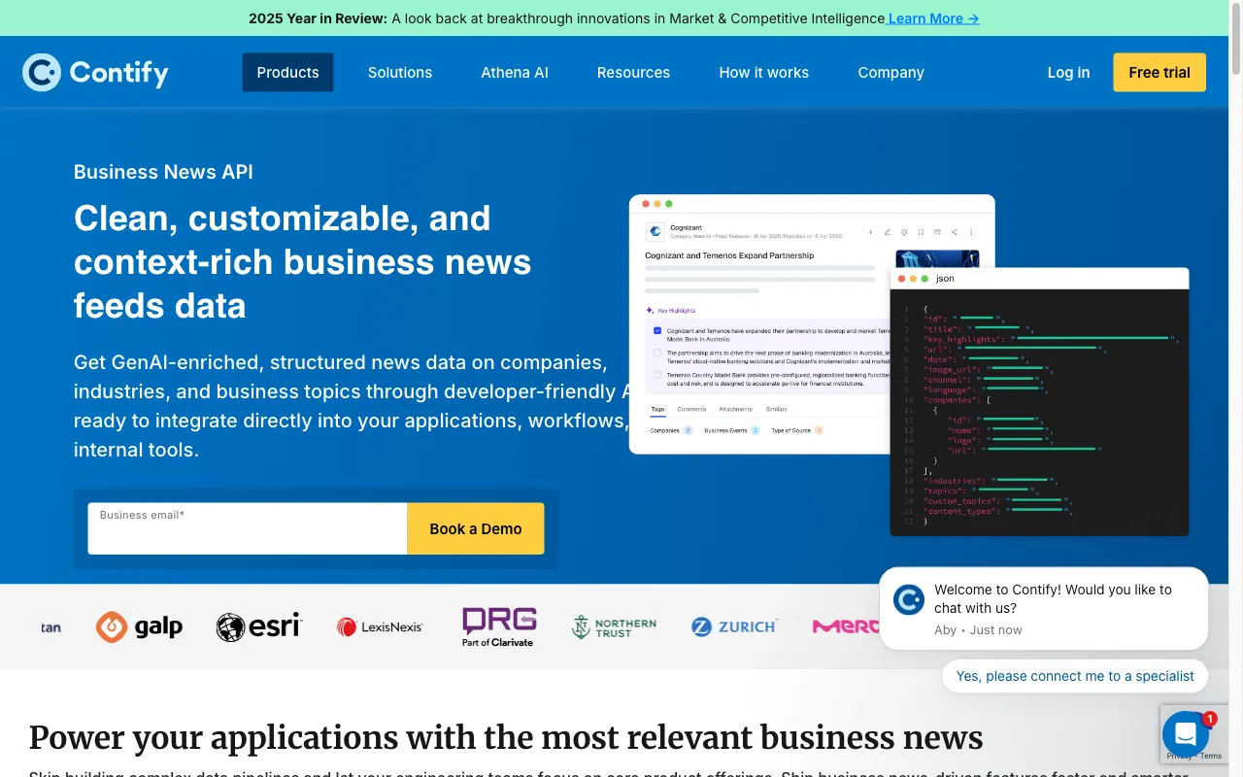
Task: Select the Attachments tab in article mockup
Action: pos(736,410)
